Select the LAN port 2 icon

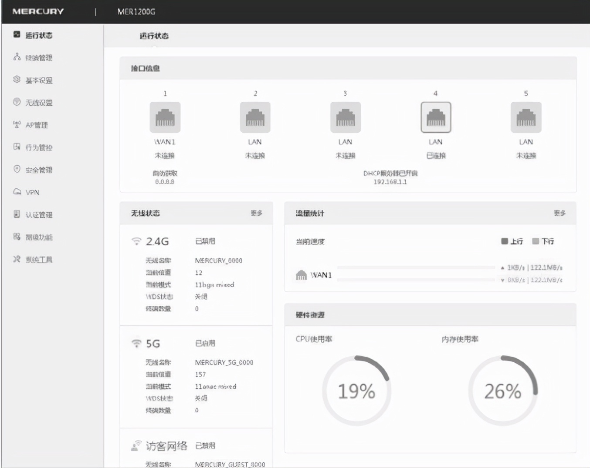pos(255,117)
